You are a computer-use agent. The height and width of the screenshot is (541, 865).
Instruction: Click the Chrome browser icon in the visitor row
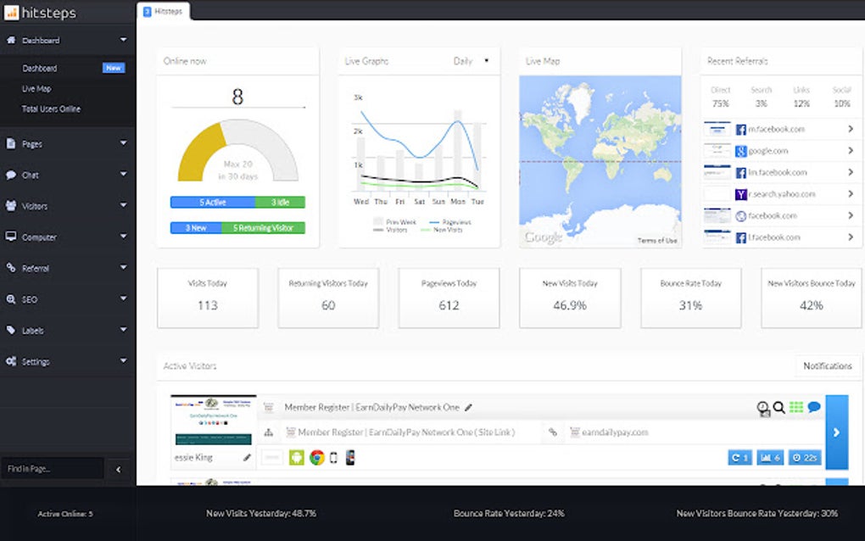pyautogui.click(x=316, y=457)
